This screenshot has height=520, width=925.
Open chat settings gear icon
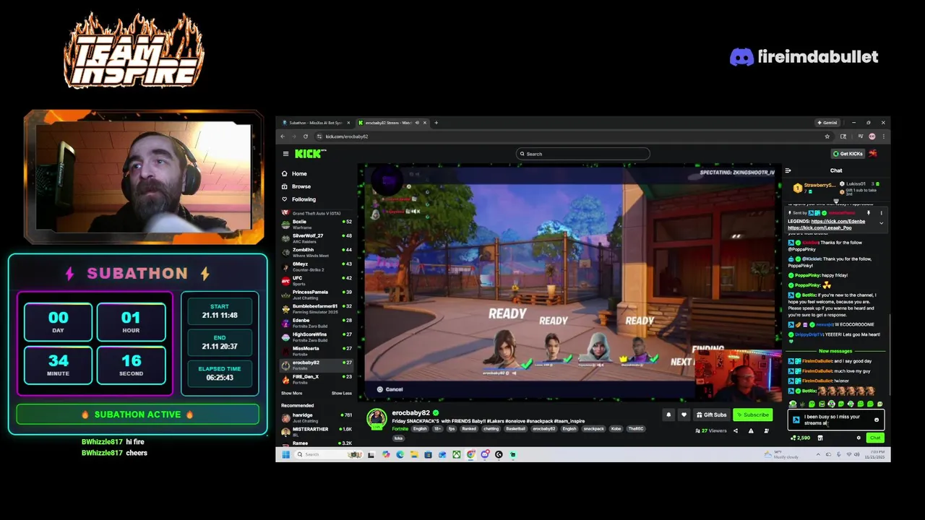[x=859, y=438]
